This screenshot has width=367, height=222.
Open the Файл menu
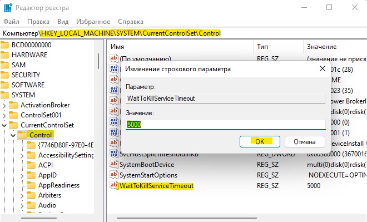pos(12,22)
